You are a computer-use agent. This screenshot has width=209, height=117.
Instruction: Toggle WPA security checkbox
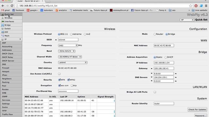[x=59, y=80]
